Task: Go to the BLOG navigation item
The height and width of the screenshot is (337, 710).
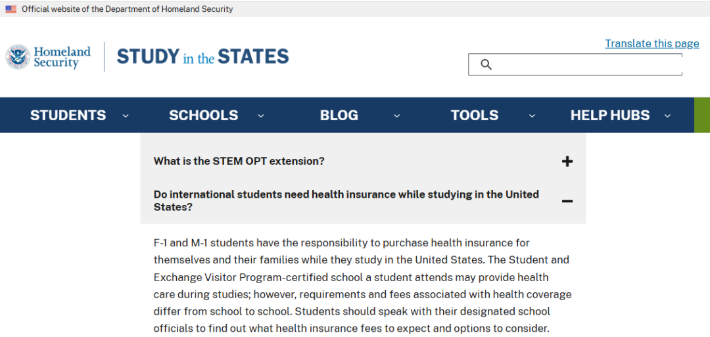Action: 339,116
